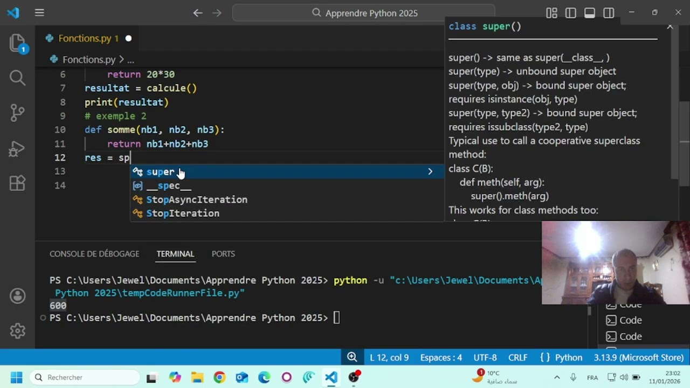Screen dimensions: 690x388
Task: Go forward with the right arrow
Action: click(x=217, y=13)
